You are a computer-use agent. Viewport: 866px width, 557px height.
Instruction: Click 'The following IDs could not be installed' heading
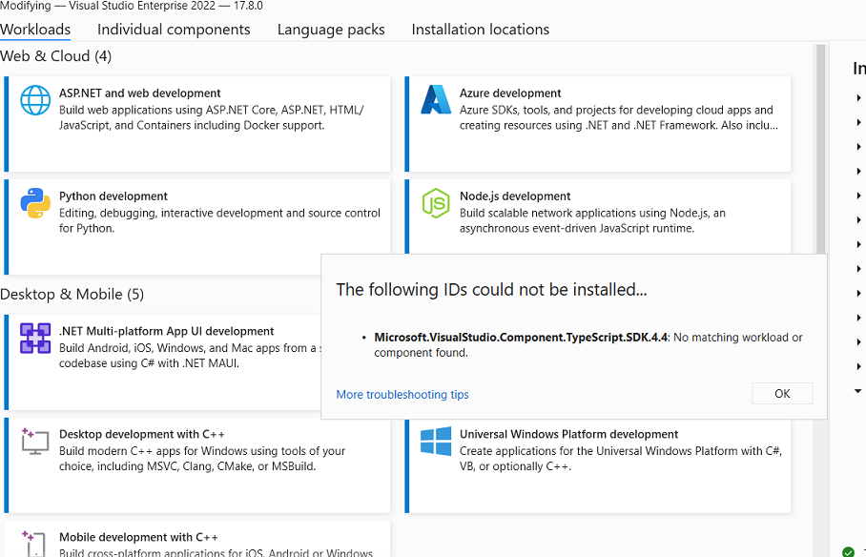[491, 290]
